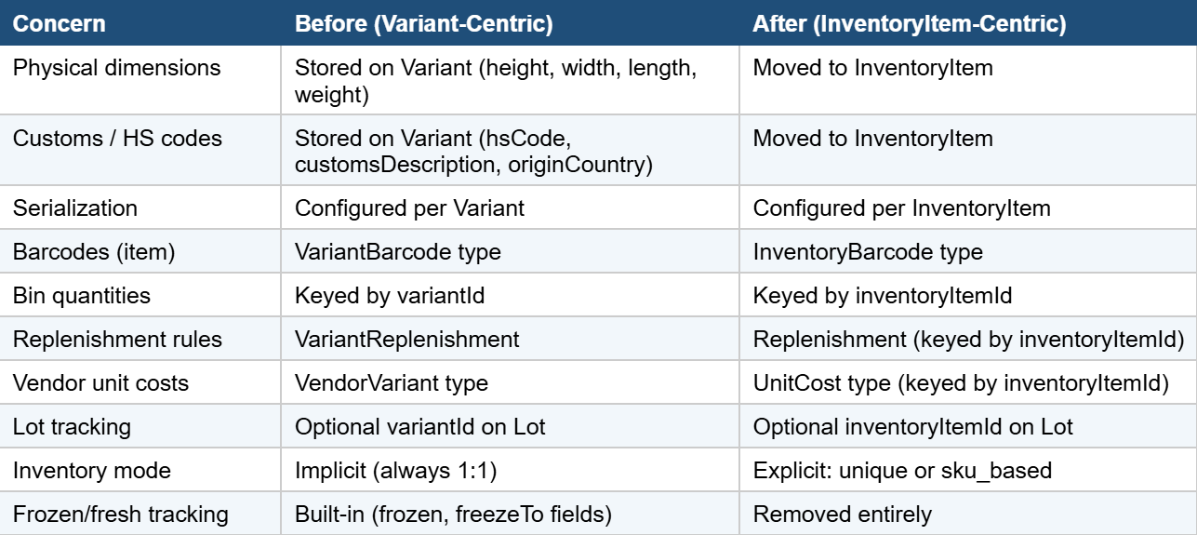Image resolution: width=1197 pixels, height=535 pixels.
Task: Select the VendorVariant type cell
Action: point(510,382)
